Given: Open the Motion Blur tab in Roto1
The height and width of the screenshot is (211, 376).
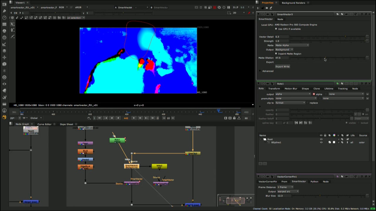Looking at the screenshot, I should tap(291, 89).
